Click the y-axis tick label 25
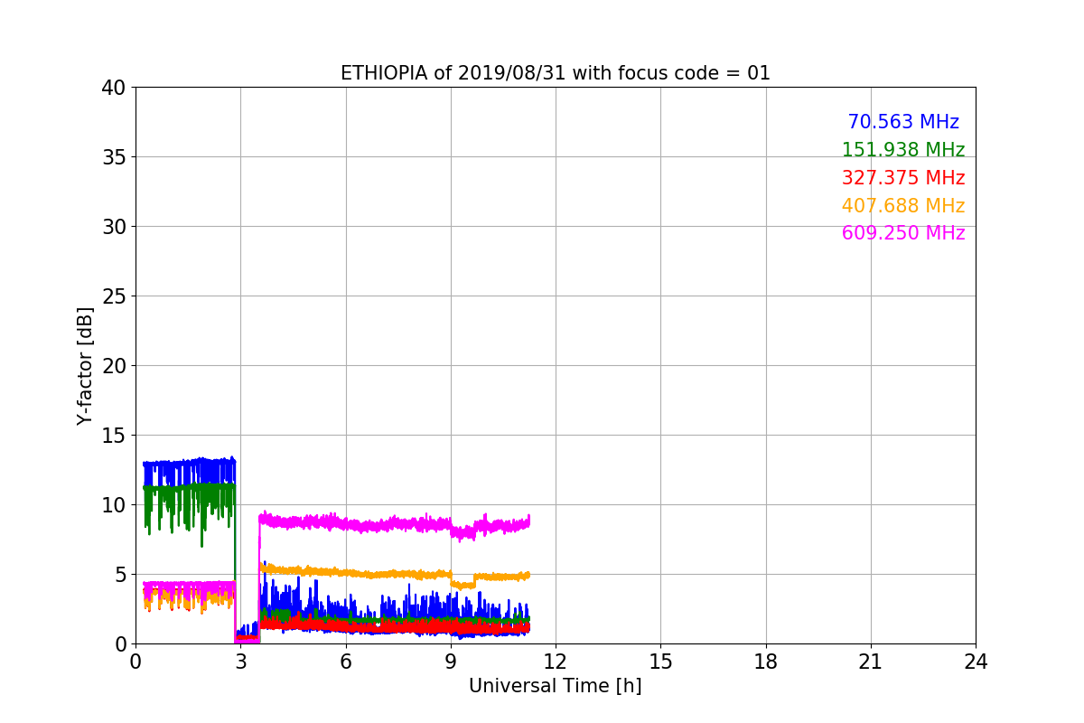The height and width of the screenshot is (723, 1084). 113,296
